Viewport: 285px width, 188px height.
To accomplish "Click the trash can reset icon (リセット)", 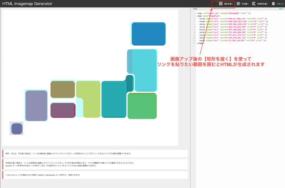I will point(273,4).
